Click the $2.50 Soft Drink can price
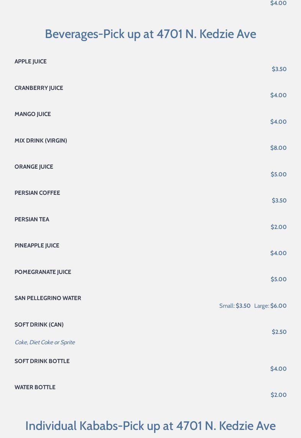 [279, 332]
